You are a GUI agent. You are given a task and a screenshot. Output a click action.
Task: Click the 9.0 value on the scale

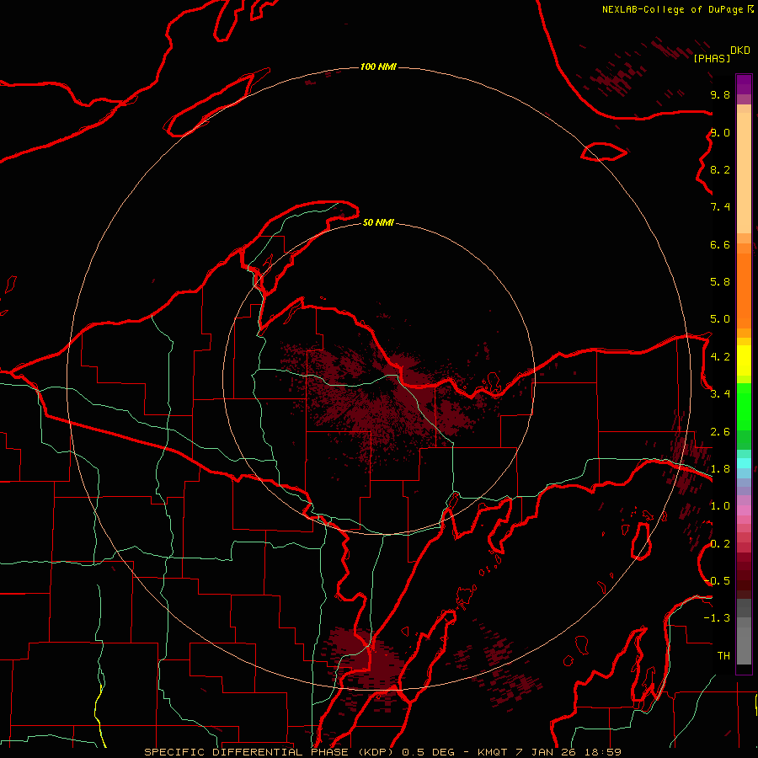pos(720,132)
